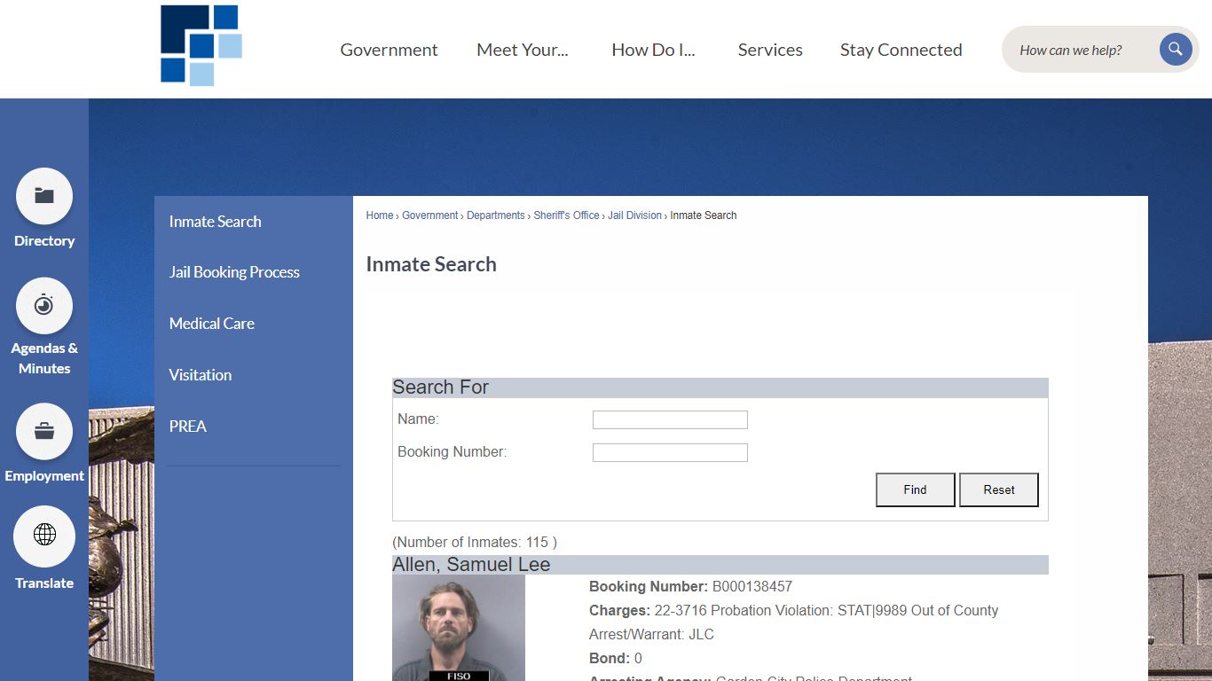
Task: Open the Medical Care page
Action: 212,324
